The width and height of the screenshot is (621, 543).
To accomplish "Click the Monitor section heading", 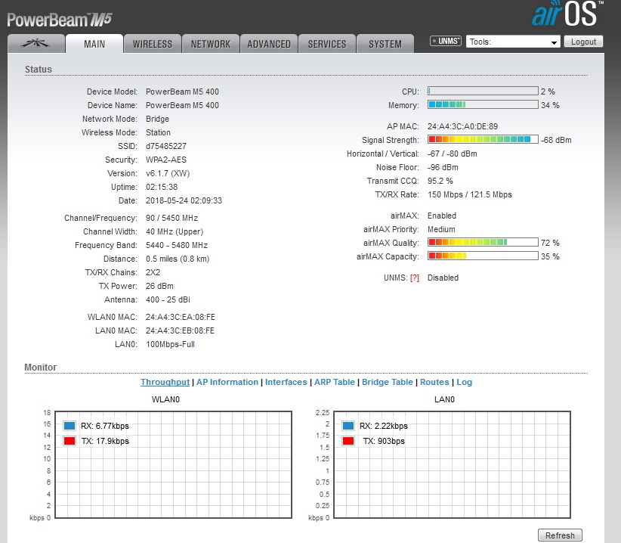I will [x=40, y=368].
